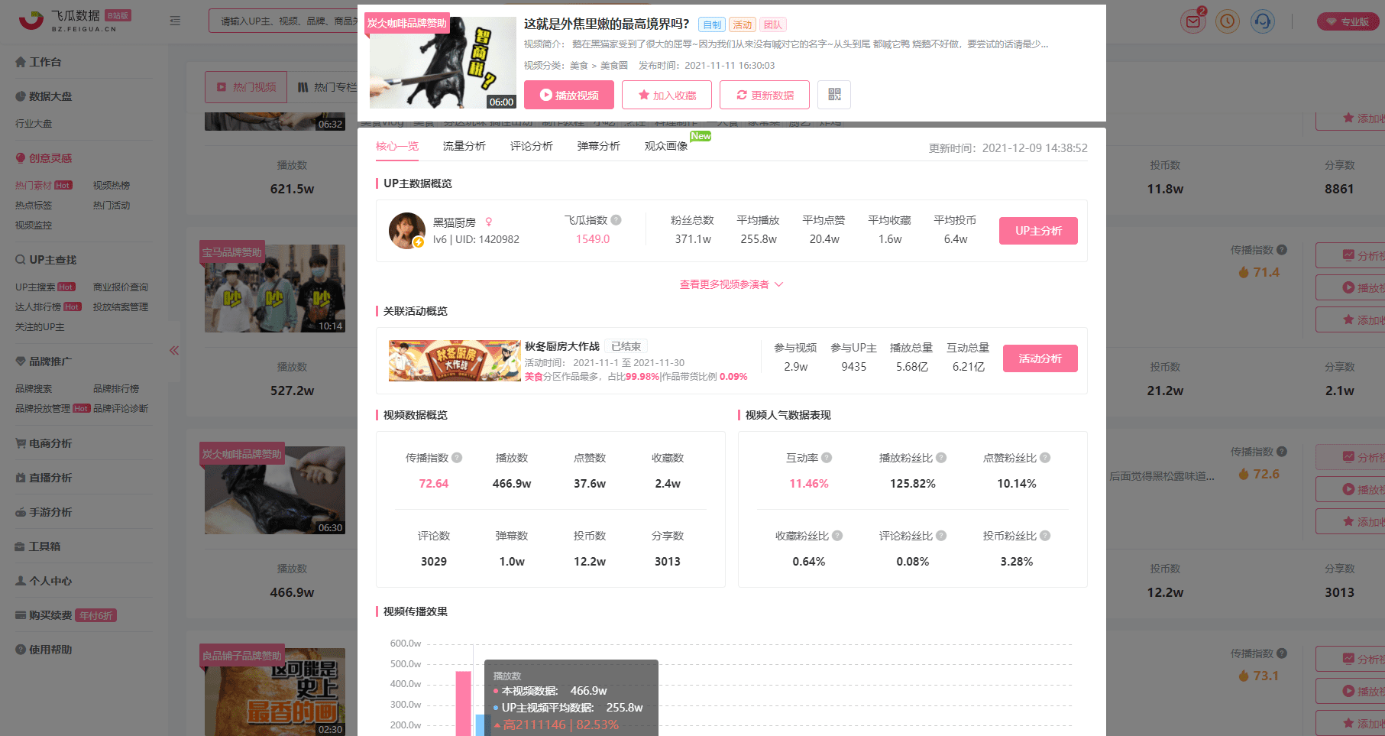Toggle the hamburger menu icon
The height and width of the screenshot is (736, 1385).
(x=175, y=21)
